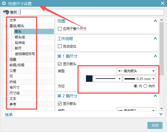Open the 填充箭头 type dropdown
The width and height of the screenshot is (167, 132).
tap(136, 71)
